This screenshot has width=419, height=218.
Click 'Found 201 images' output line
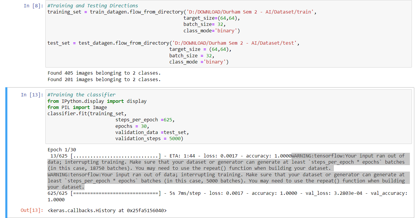point(104,79)
